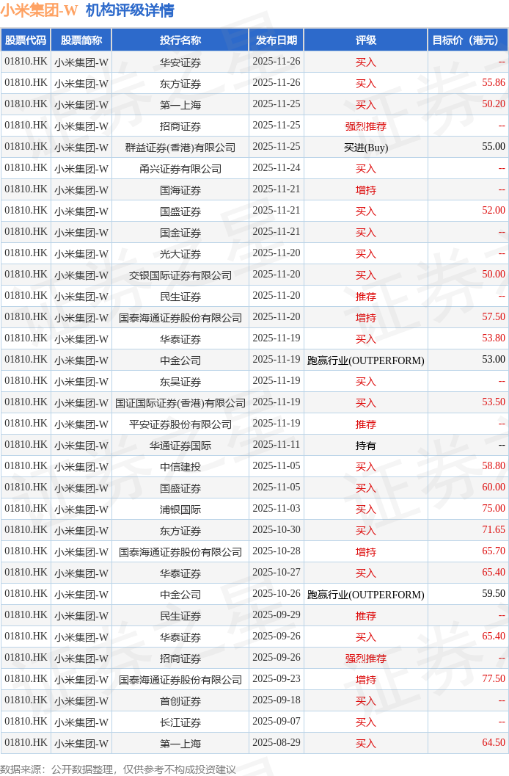The width and height of the screenshot is (509, 776).
Task: Click the 数据来源 disclaimer footer text
Action: (x=118, y=769)
